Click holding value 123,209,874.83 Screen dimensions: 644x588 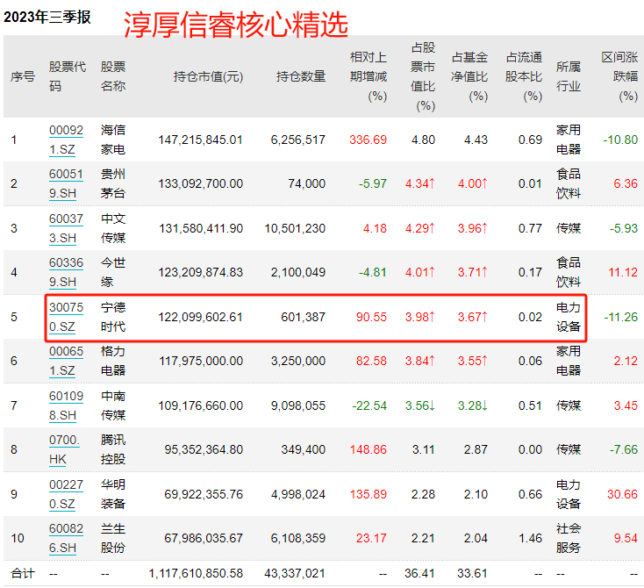coord(200,272)
